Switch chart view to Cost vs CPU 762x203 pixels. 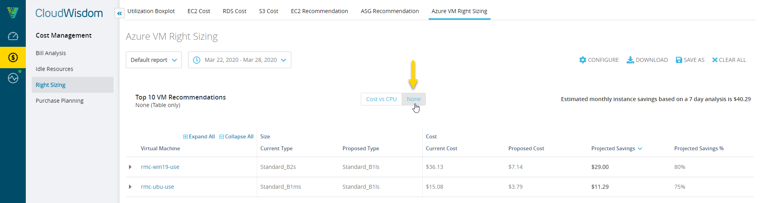[381, 99]
